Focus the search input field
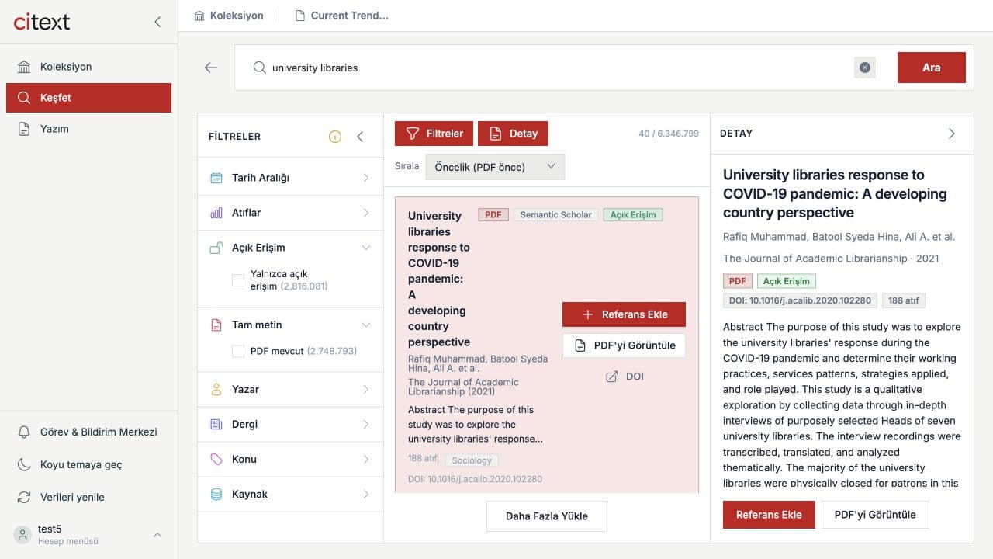Viewport: 993px width, 559px height. point(559,68)
